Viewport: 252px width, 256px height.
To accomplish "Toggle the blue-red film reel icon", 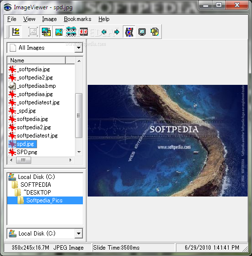I will (x=129, y=32).
